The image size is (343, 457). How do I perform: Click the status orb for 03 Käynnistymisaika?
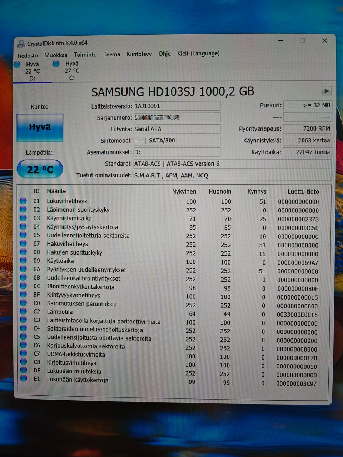(23, 218)
